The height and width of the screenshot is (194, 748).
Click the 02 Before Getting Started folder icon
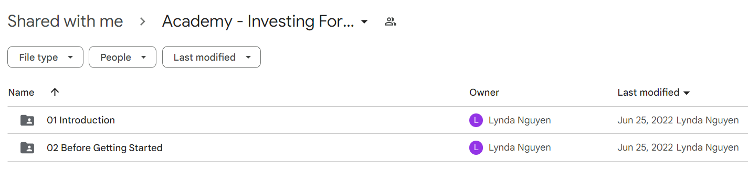click(27, 148)
